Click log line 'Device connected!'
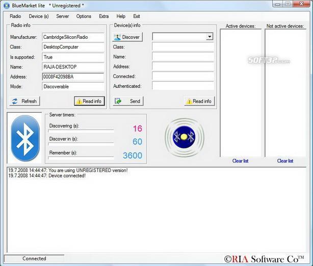This screenshot has width=313, height=266. 47,176
